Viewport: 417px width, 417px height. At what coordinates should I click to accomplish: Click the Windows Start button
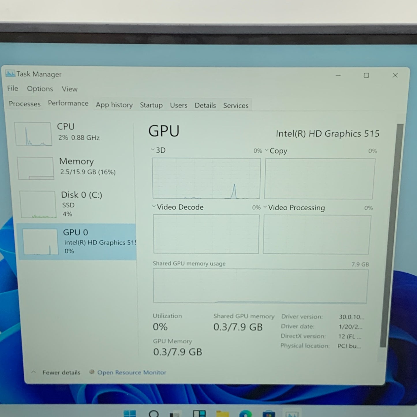pos(130,414)
